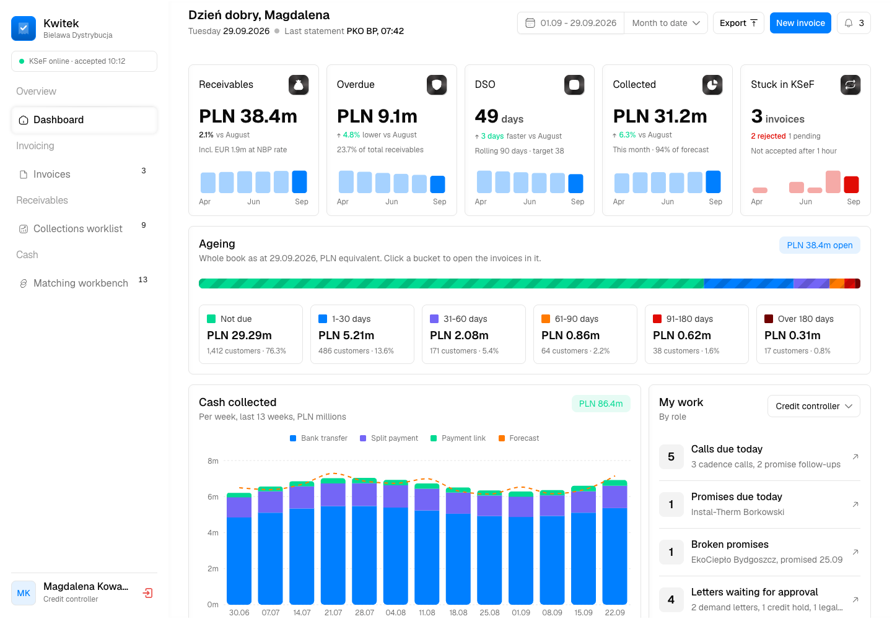
Task: Toggle Payment link legend series
Action: coord(458,438)
